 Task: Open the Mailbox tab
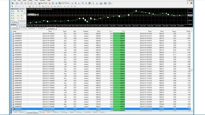coord(56,112)
